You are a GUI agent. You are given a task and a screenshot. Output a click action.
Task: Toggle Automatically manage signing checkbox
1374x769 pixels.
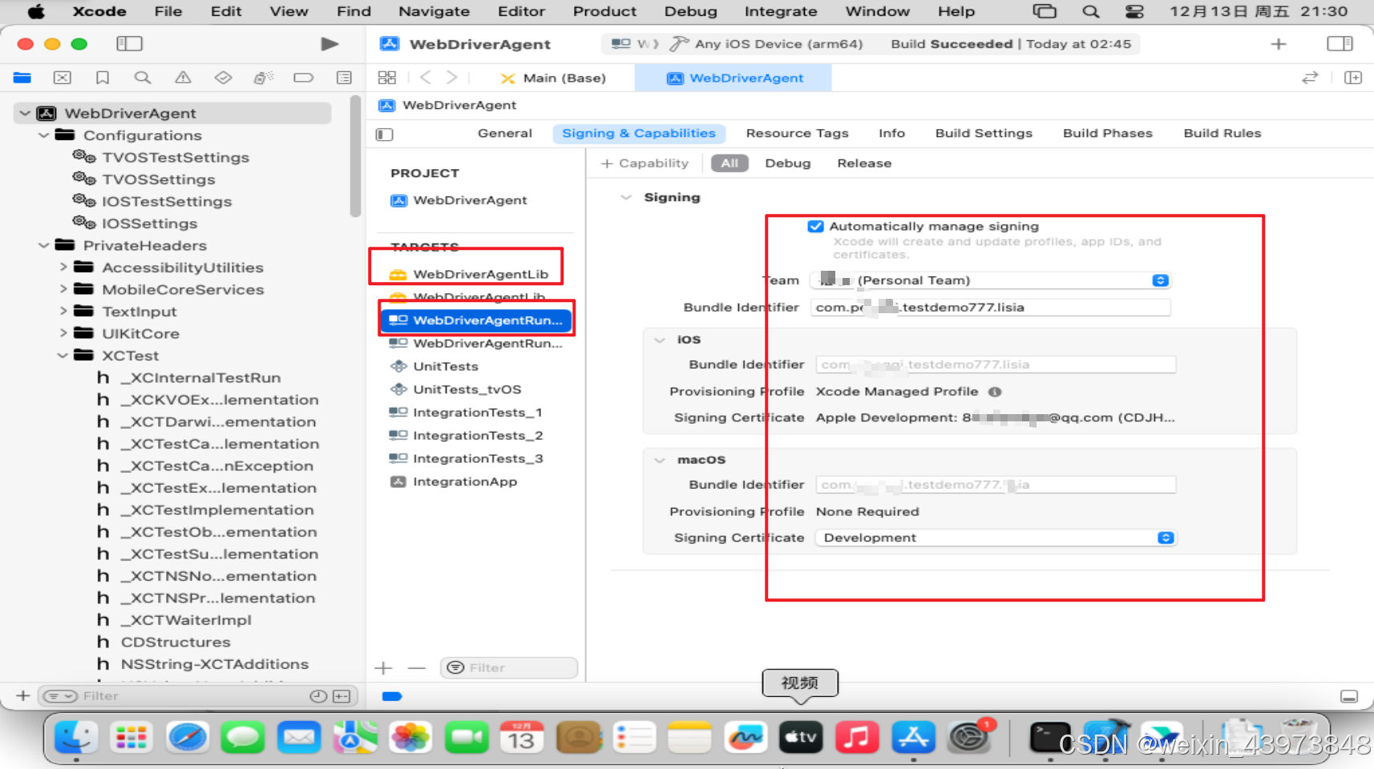click(x=815, y=227)
